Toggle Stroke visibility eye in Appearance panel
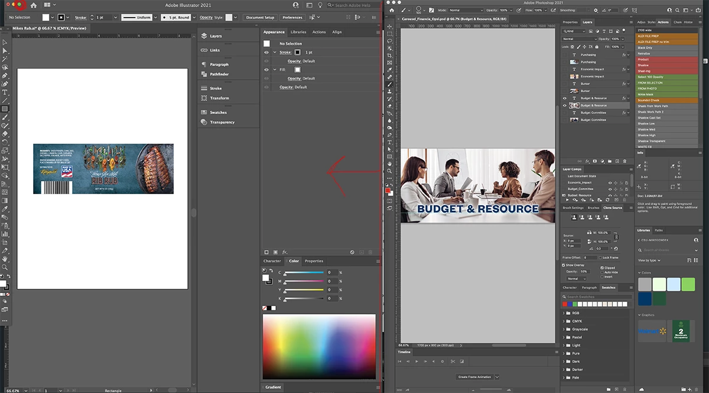709x393 pixels. point(266,52)
